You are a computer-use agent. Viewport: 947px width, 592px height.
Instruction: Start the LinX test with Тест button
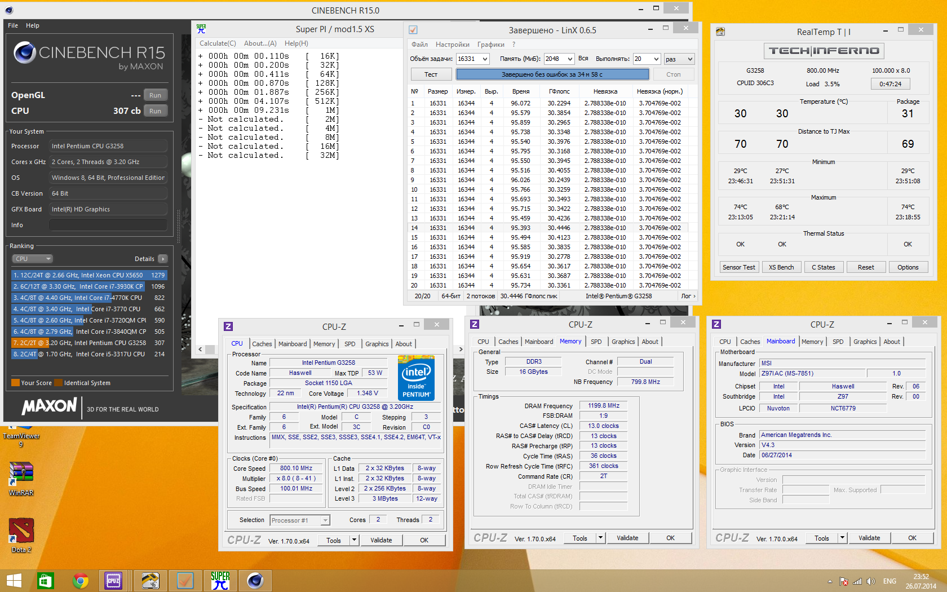(x=431, y=74)
